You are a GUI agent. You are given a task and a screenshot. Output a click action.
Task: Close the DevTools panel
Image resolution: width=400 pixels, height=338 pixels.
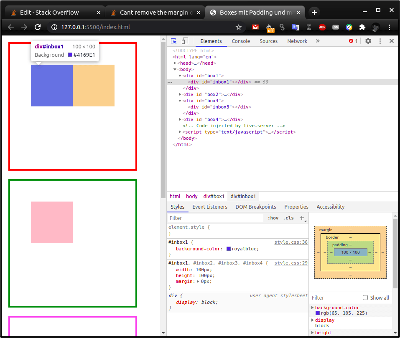point(392,41)
